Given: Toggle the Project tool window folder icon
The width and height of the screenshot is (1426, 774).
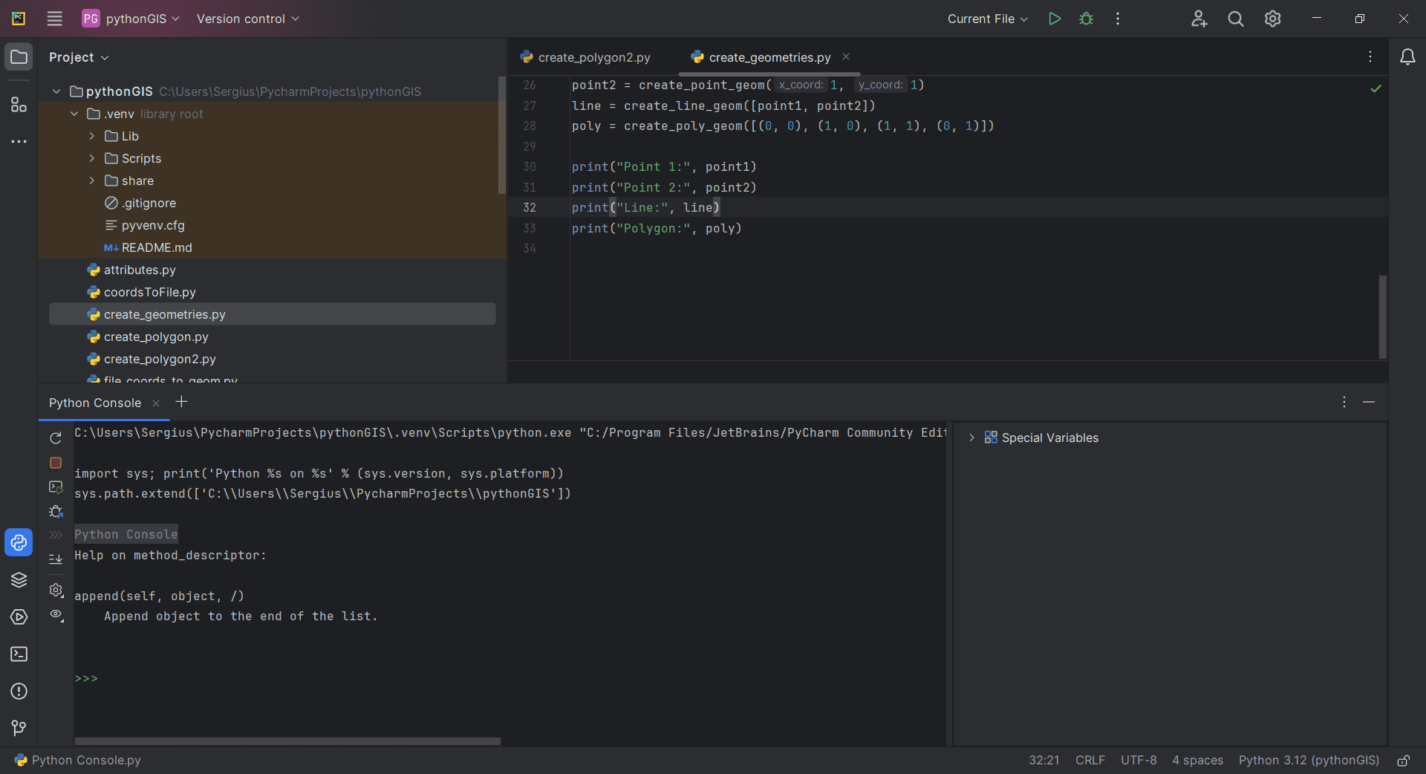Looking at the screenshot, I should 19,57.
